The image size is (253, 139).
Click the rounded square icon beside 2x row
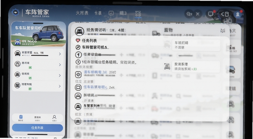pyautogui.click(x=78, y=88)
